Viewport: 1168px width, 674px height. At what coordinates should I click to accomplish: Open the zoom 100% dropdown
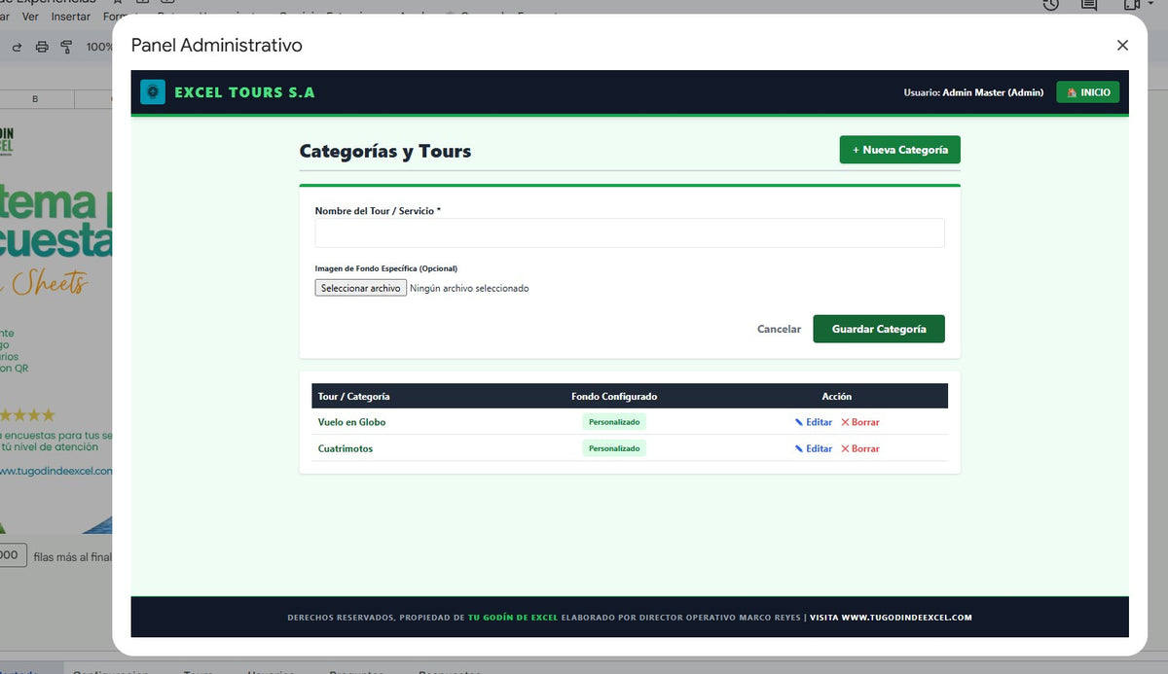coord(99,47)
